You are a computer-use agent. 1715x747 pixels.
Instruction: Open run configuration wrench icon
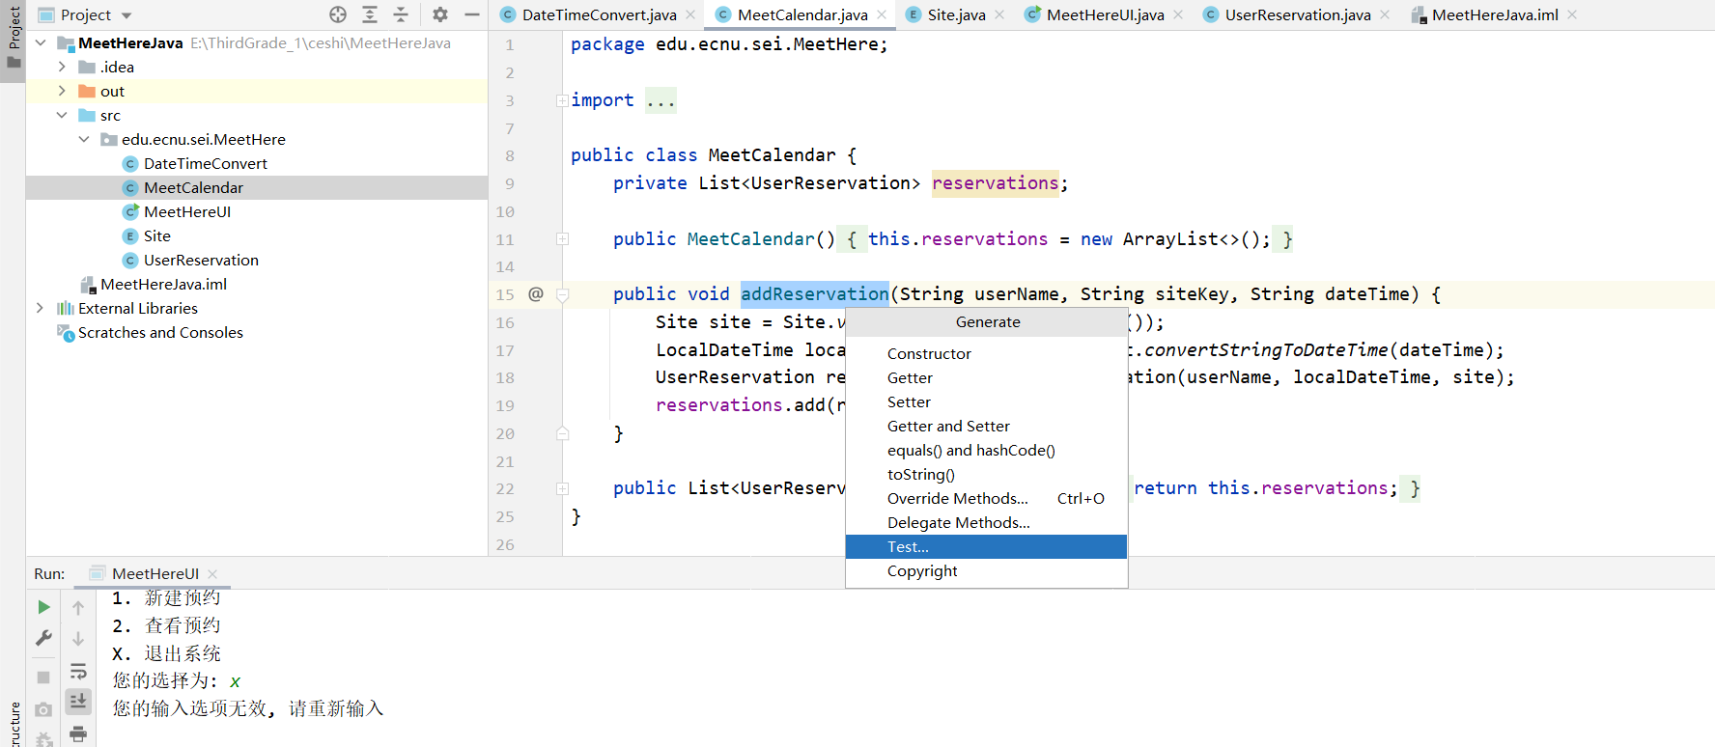[43, 638]
